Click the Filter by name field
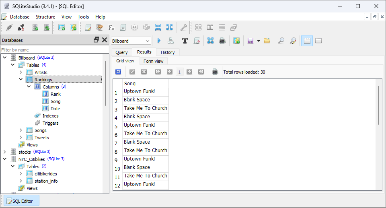 coord(55,50)
